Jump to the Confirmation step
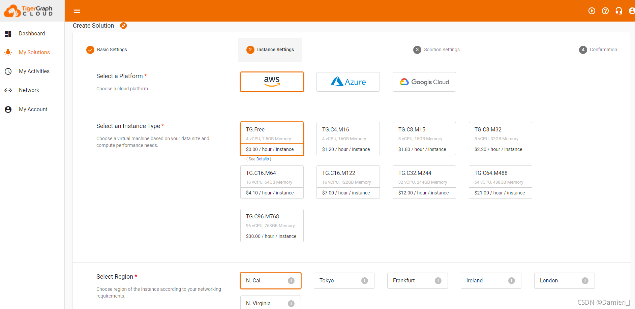Viewport: 635px width, 309px height. [598, 50]
